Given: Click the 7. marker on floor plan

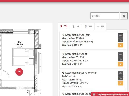Looking at the screenshot, I should pos(29,92).
